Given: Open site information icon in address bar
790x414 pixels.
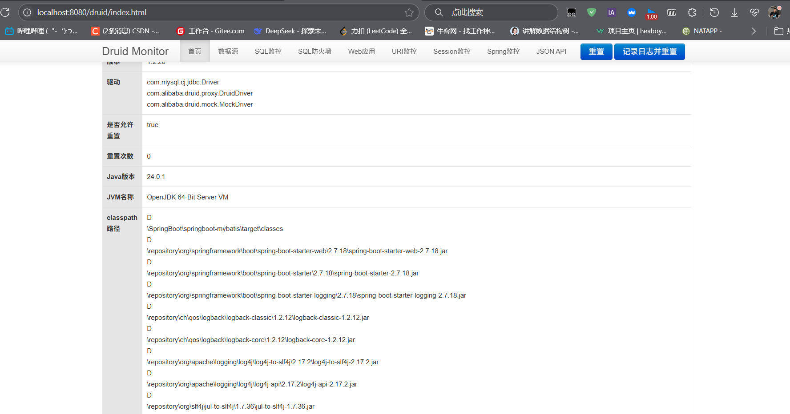Looking at the screenshot, I should (x=27, y=12).
